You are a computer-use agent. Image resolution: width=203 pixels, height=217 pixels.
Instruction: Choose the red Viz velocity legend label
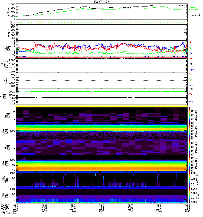pyautogui.click(x=191, y=74)
